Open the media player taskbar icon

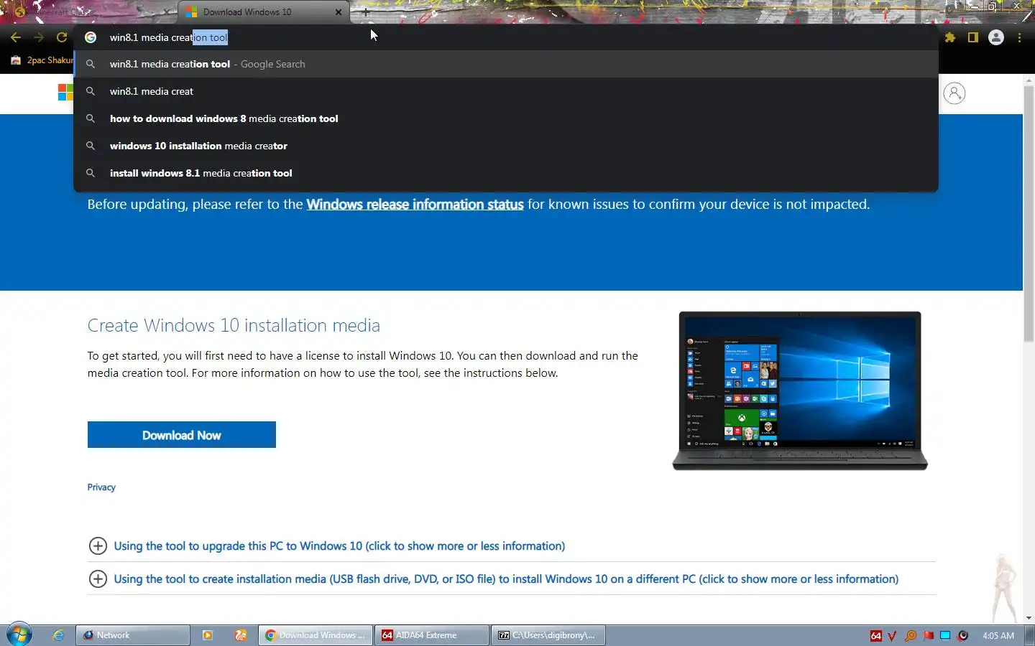pyautogui.click(x=208, y=635)
